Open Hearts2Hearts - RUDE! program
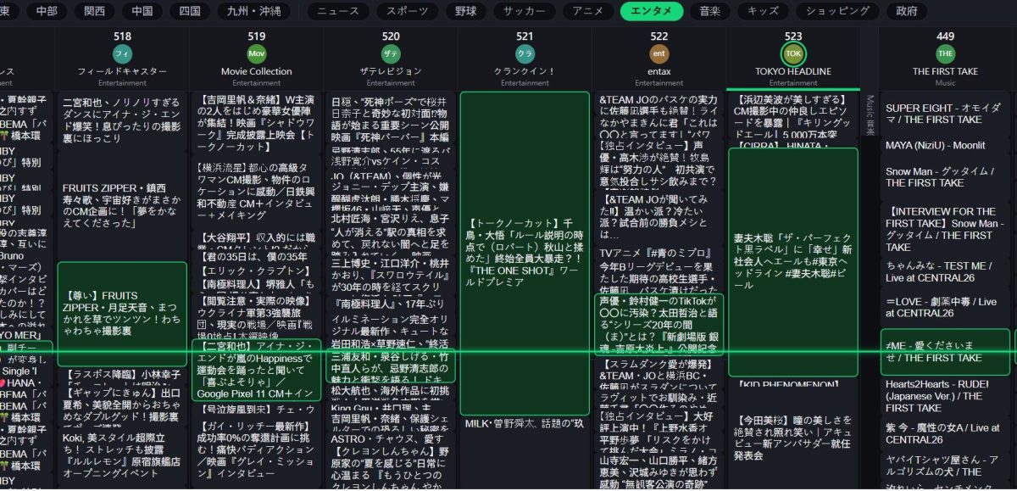 945,395
